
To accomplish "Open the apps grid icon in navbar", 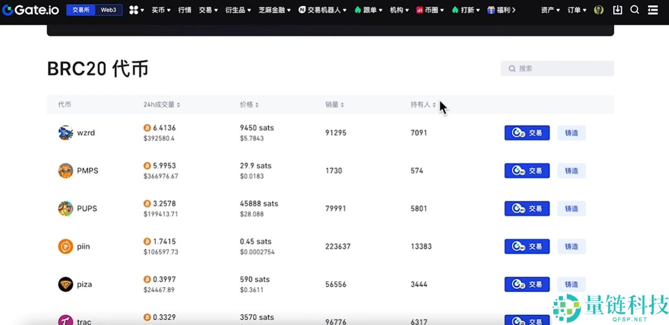I will [135, 10].
